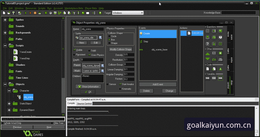Select the Else action icon

(214, 53)
